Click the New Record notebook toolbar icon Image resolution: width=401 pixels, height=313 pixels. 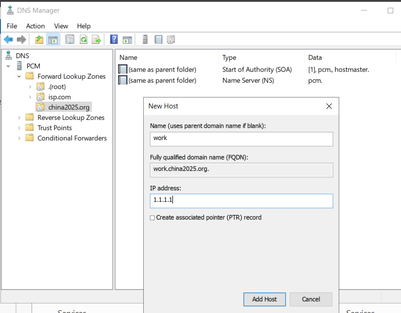pos(158,40)
